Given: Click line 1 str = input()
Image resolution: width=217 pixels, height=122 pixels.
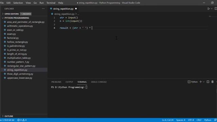Looking at the screenshot, I should point(69,18).
